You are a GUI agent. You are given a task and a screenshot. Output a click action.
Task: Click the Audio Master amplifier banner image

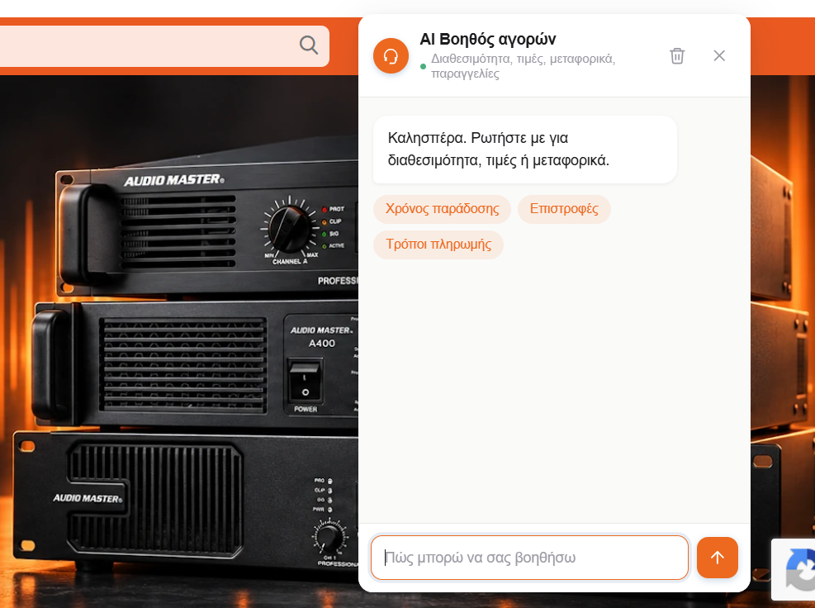click(x=179, y=341)
